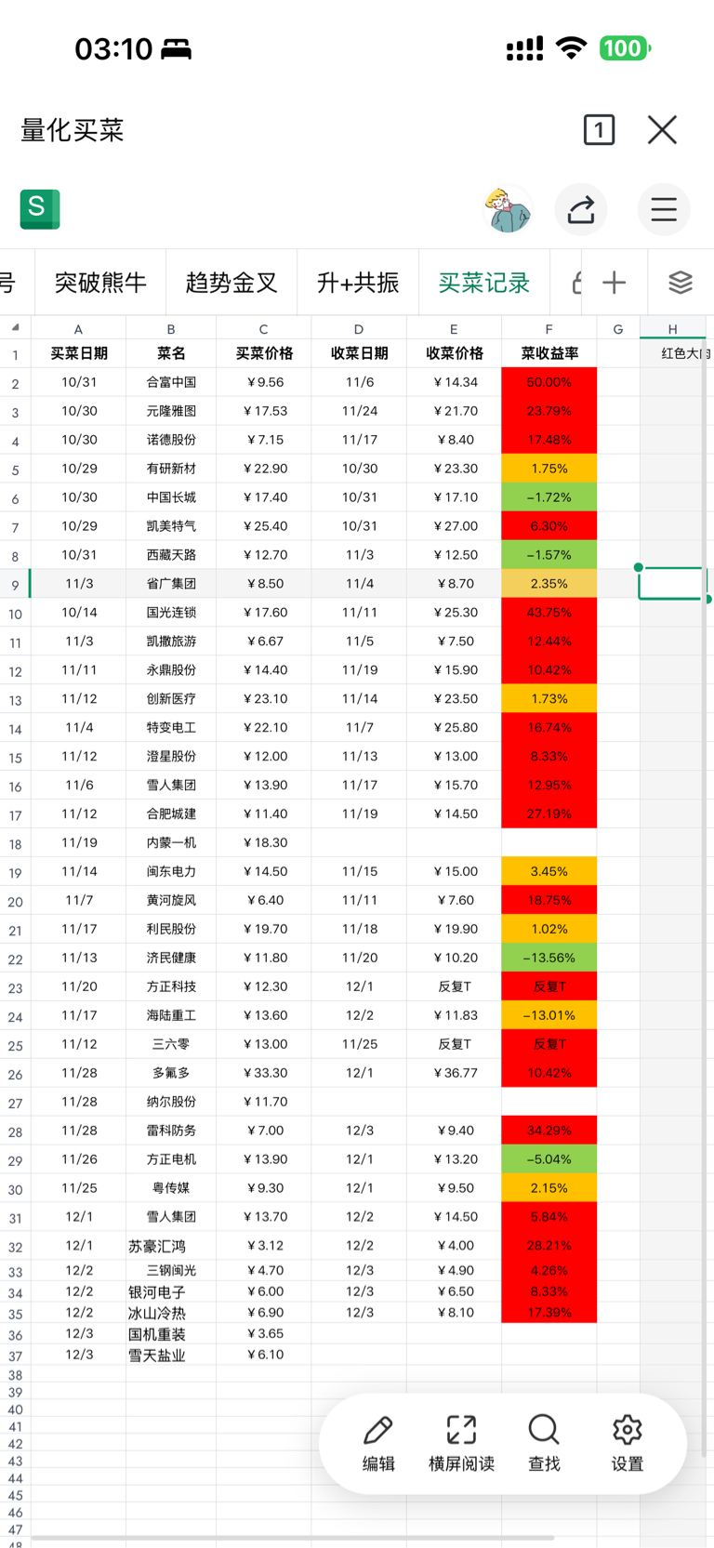Select column H header
This screenshot has width=714, height=1548.
click(672, 329)
